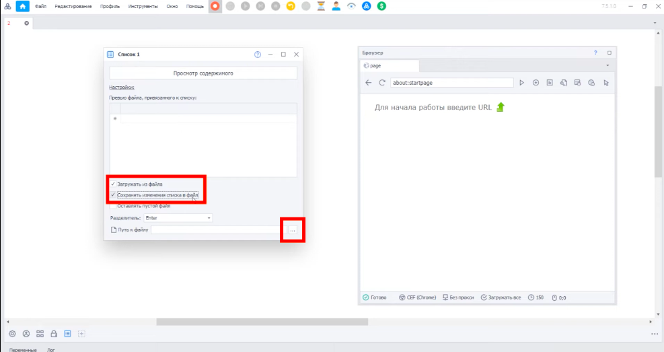
Task: Close project tab '2'
Action: (x=27, y=24)
